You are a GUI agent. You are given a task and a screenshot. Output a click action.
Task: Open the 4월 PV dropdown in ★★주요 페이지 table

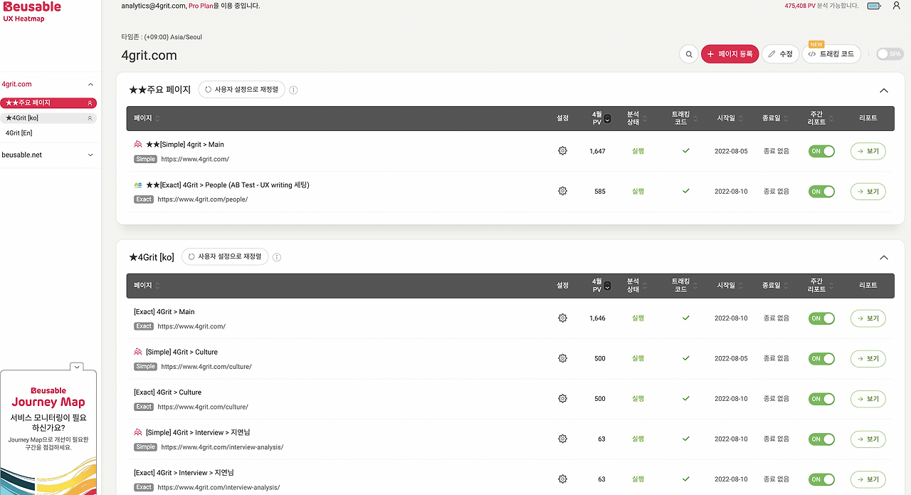pyautogui.click(x=607, y=119)
